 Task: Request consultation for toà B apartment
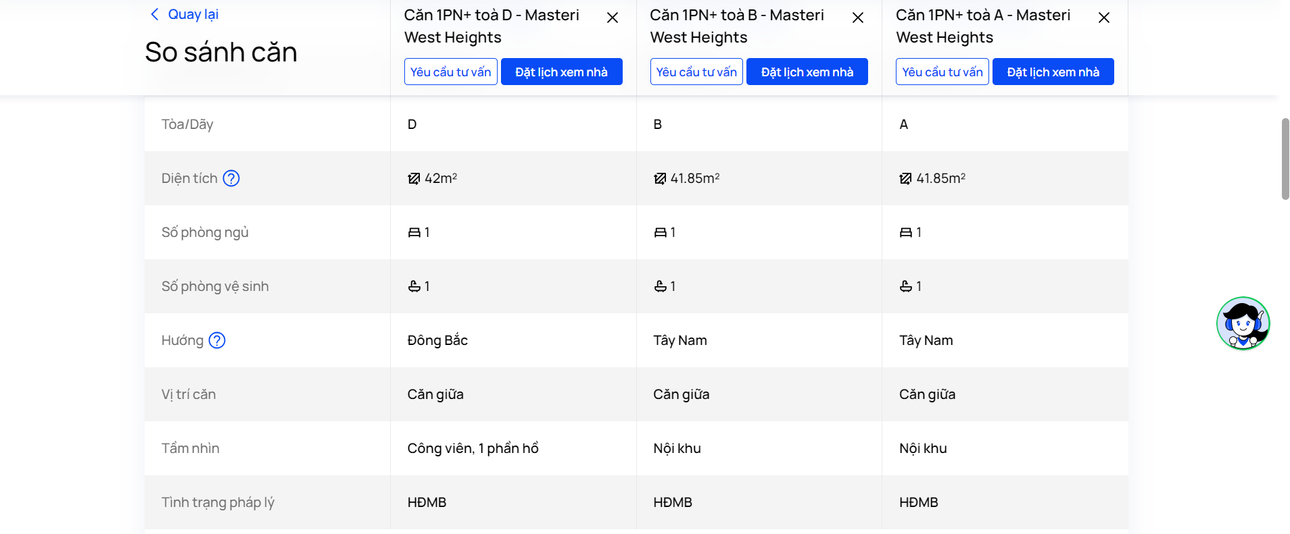tap(696, 72)
